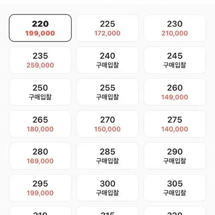Choose size 265 priced 180,000

40,124
